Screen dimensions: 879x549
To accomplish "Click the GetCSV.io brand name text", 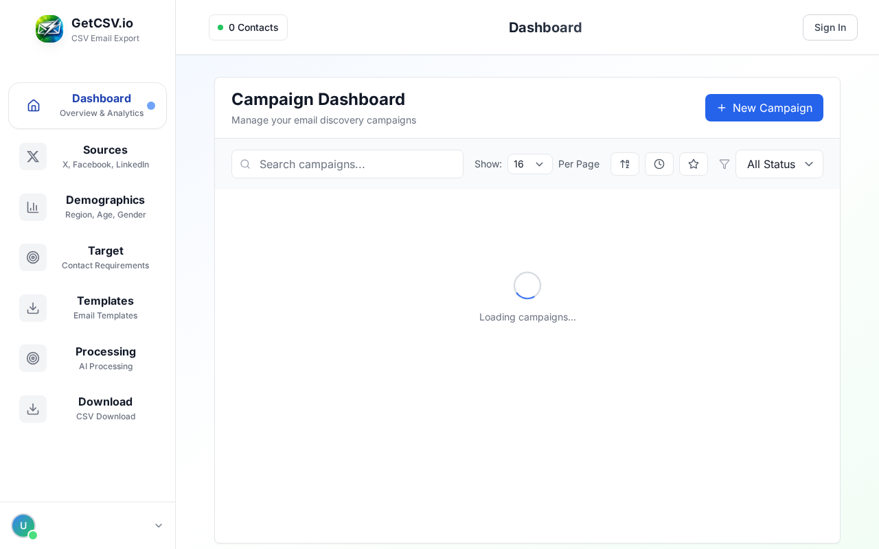I will [102, 23].
